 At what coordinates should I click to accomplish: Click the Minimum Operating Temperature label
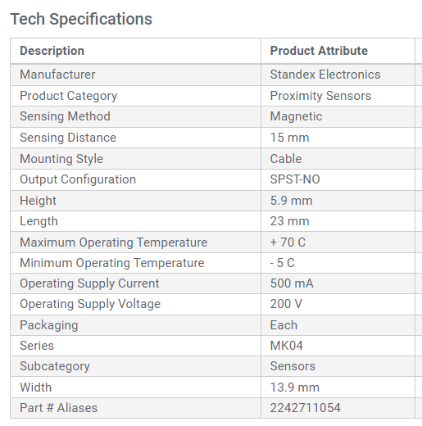click(112, 263)
